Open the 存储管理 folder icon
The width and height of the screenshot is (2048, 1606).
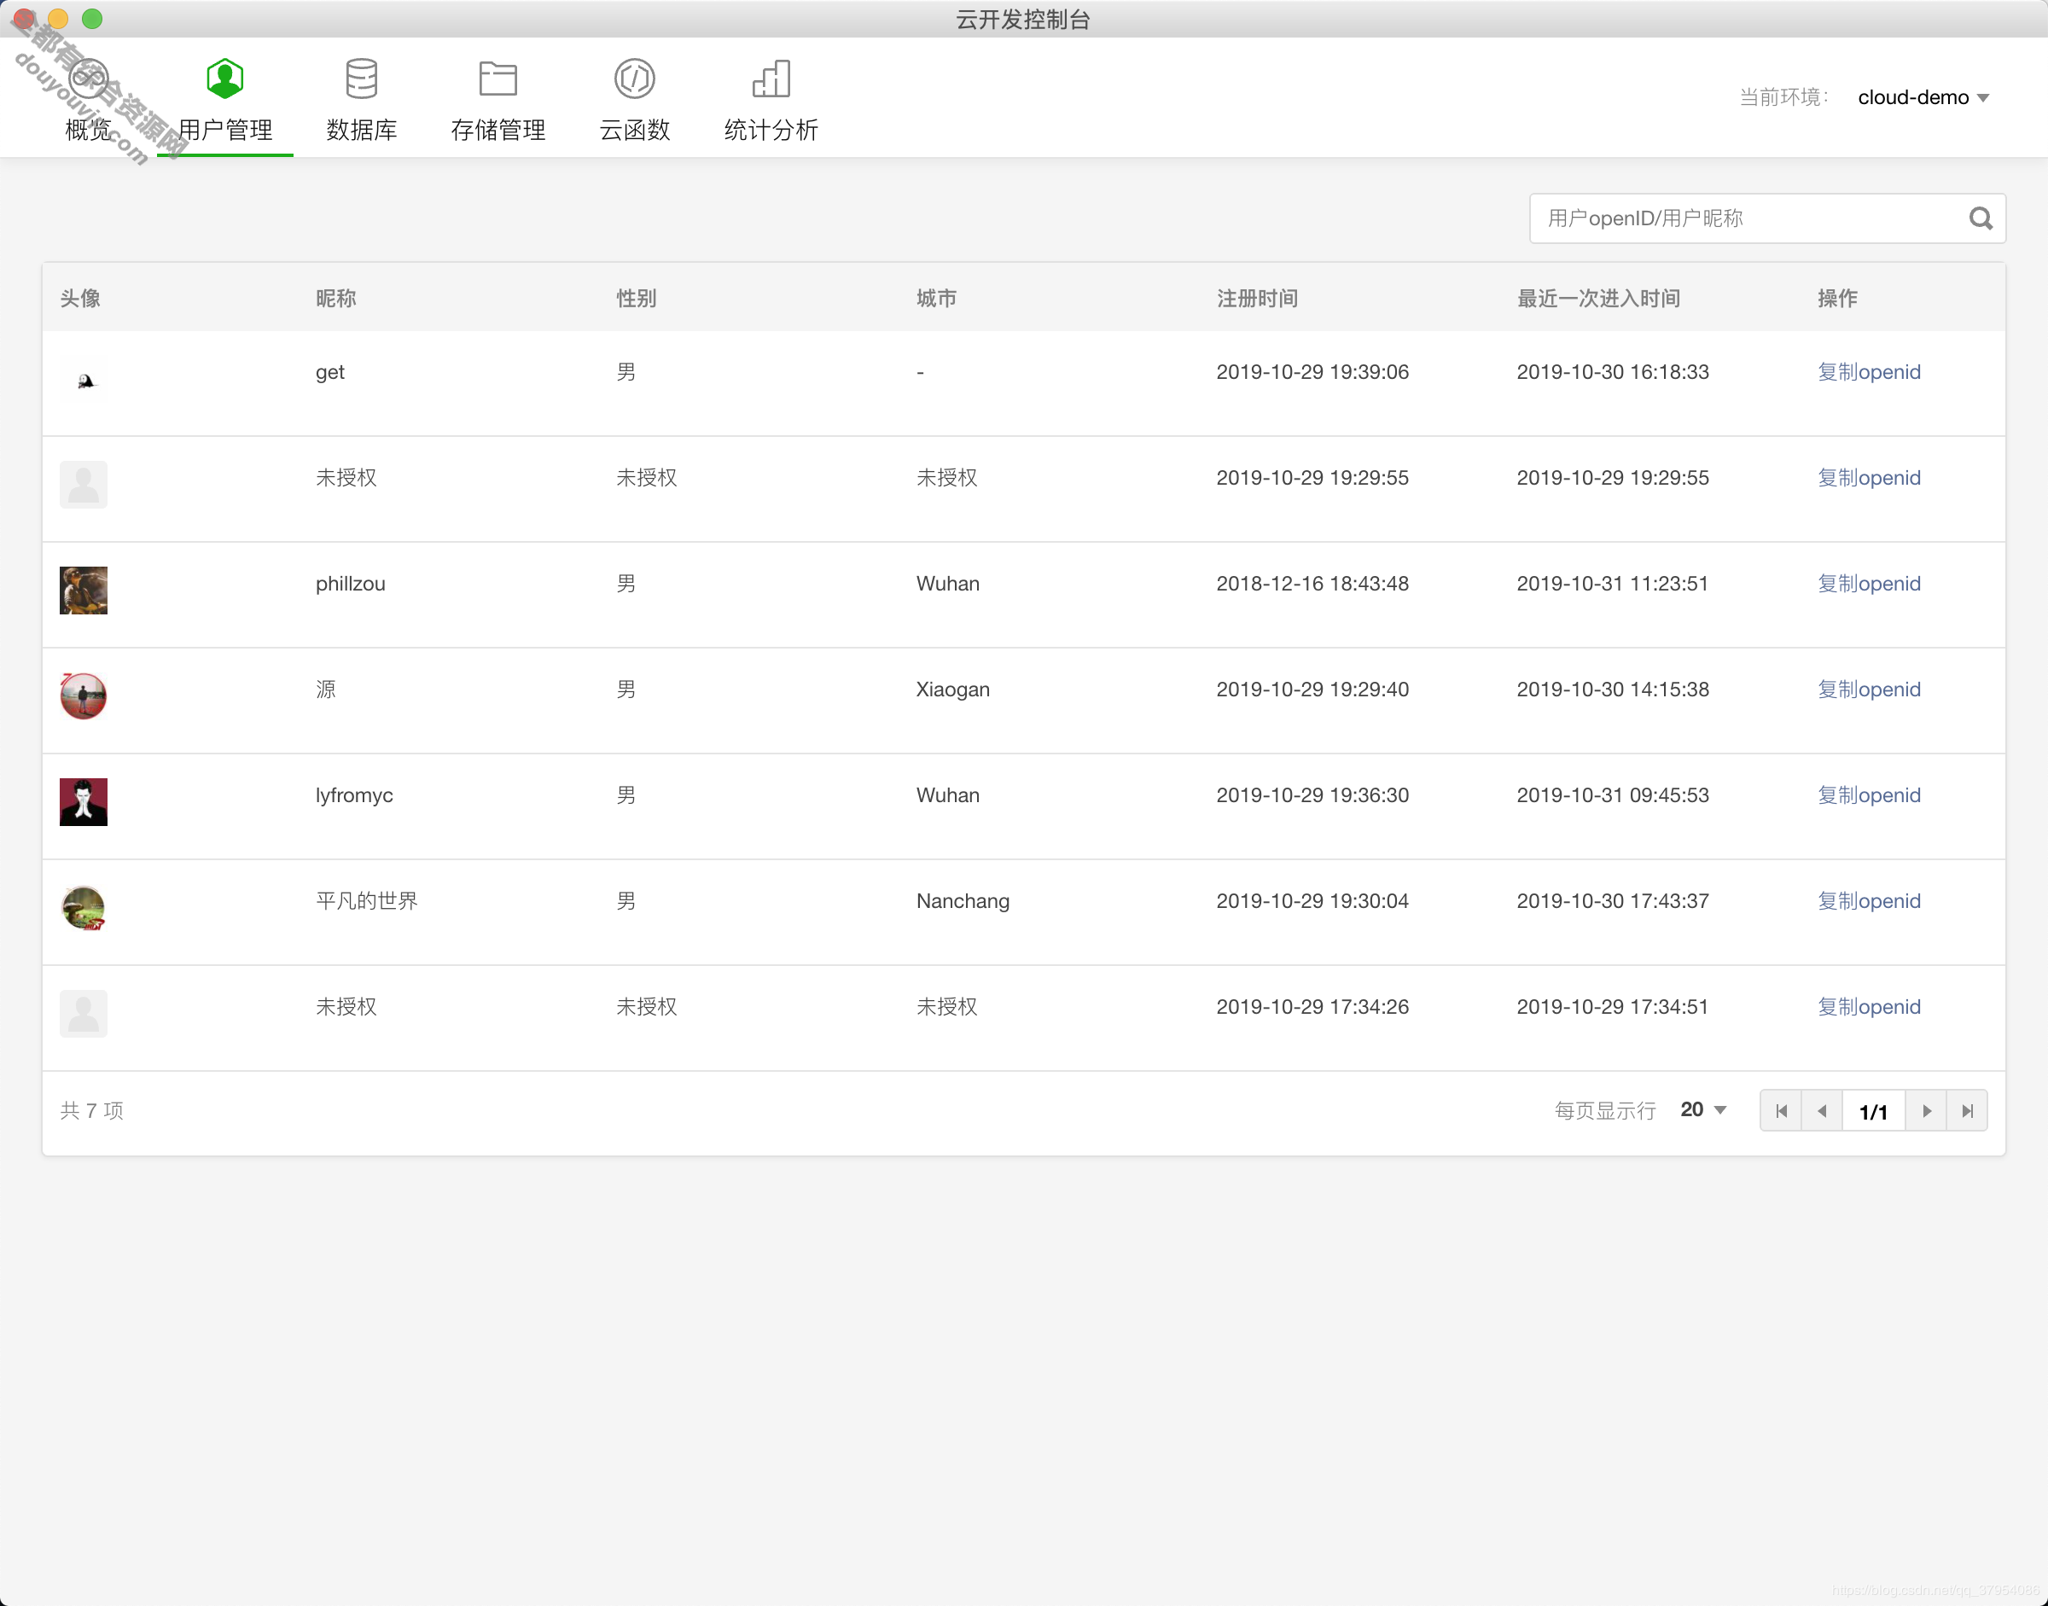tap(497, 79)
